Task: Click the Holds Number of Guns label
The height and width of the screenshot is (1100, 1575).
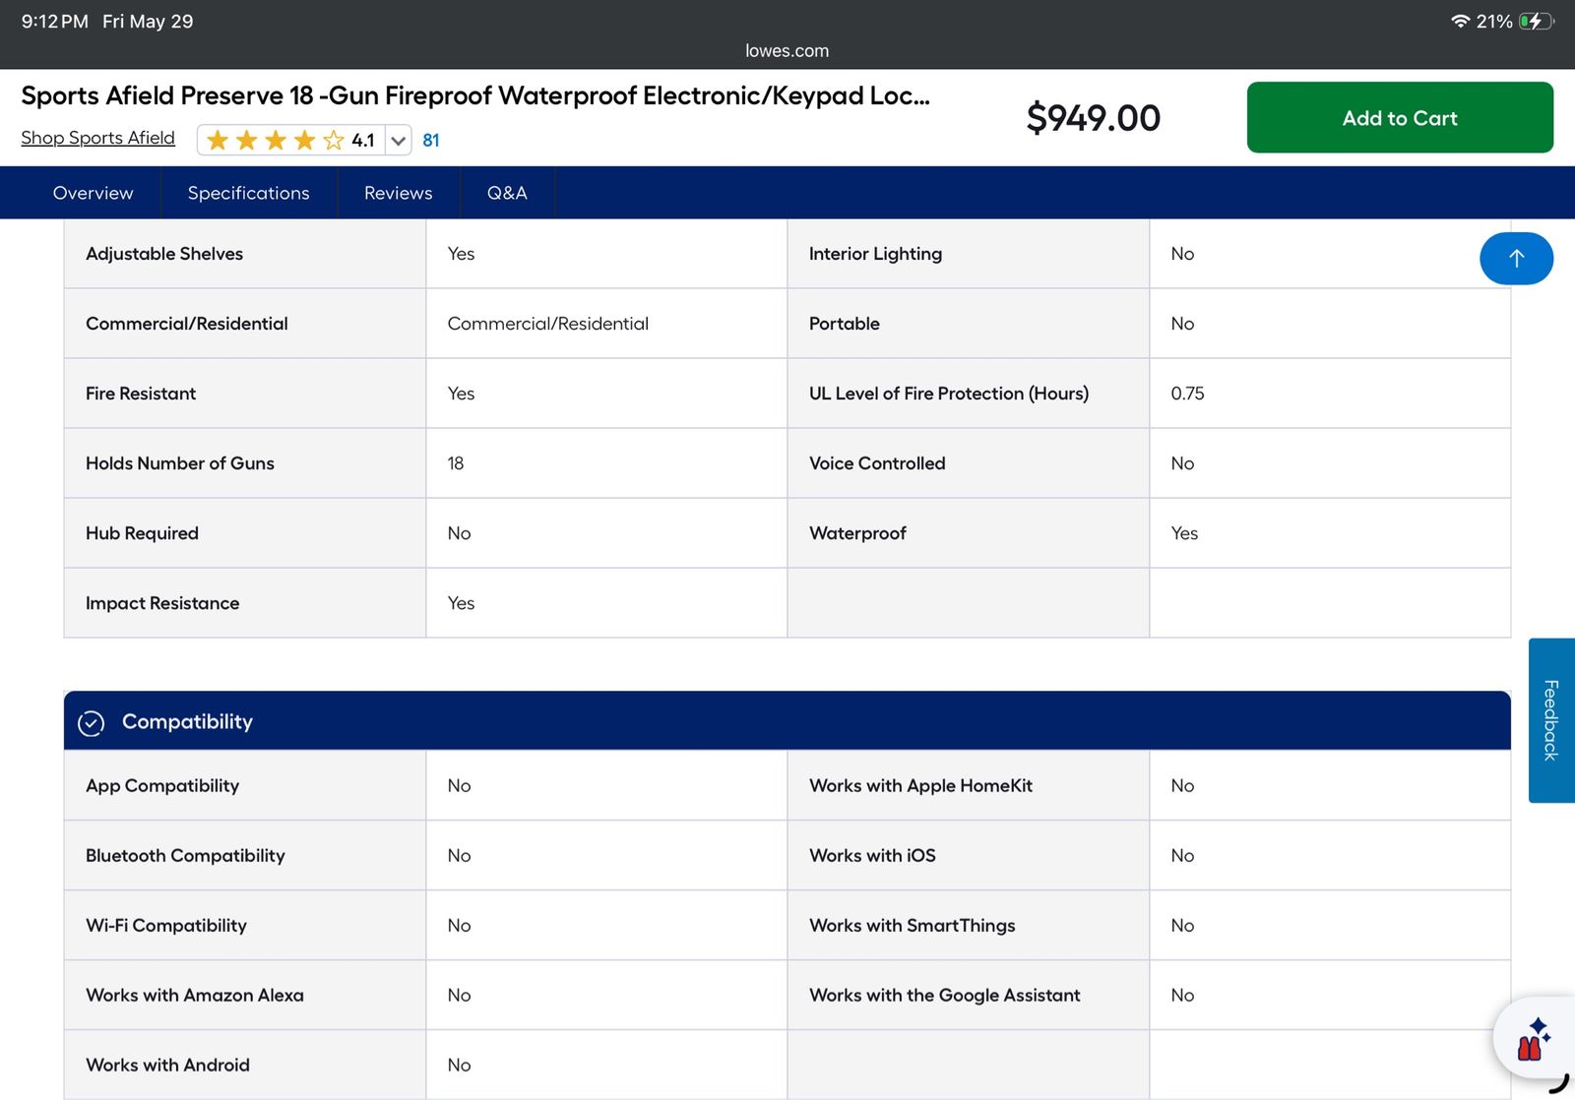Action: pyautogui.click(x=180, y=463)
